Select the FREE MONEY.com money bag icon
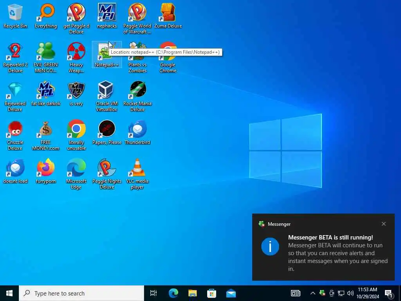This screenshot has height=301, width=401. point(46,135)
